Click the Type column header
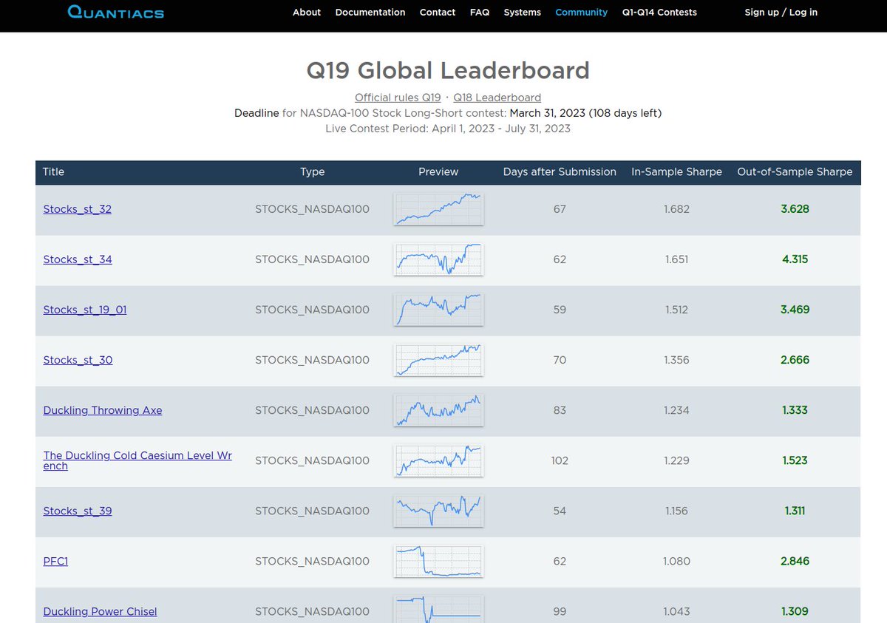This screenshot has width=887, height=623. (312, 172)
